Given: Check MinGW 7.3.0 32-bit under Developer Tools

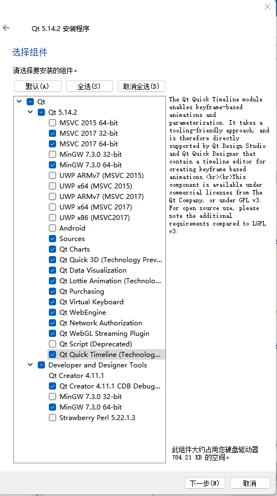Looking at the screenshot, I should [52, 396].
